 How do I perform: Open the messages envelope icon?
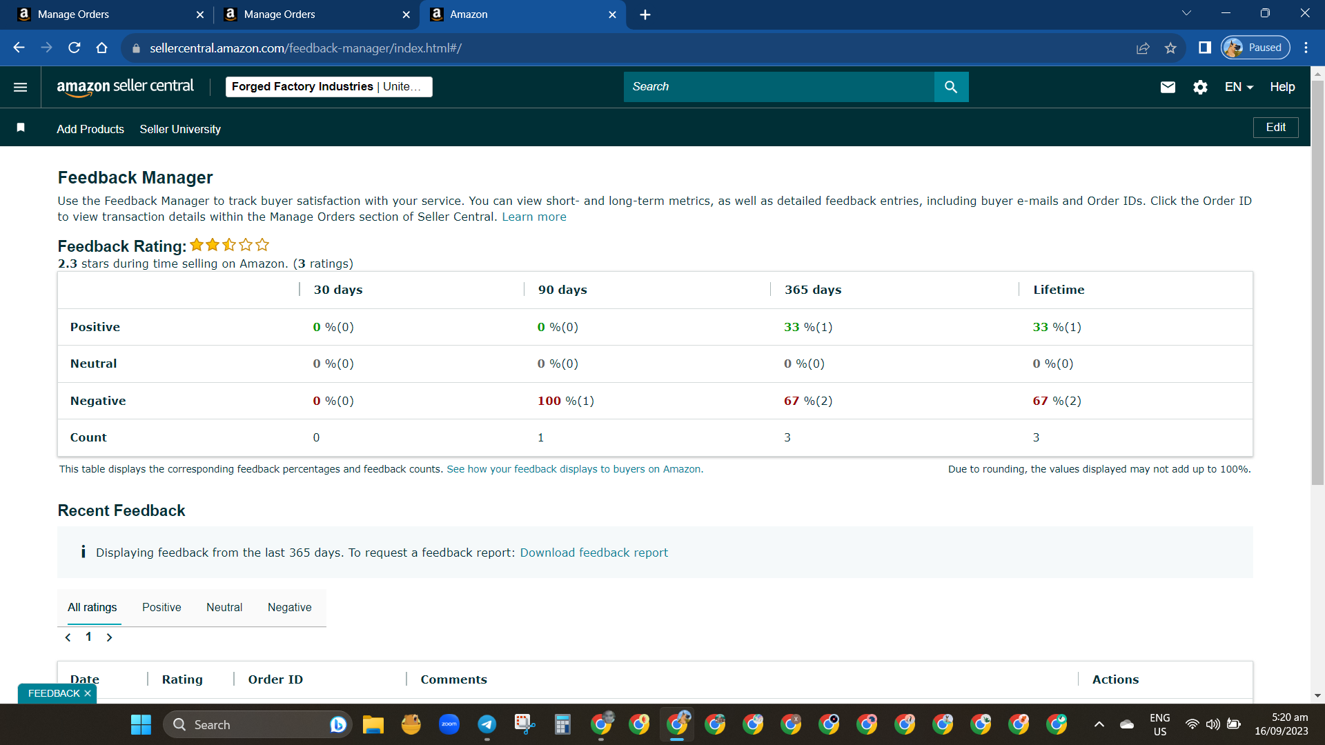pos(1168,87)
